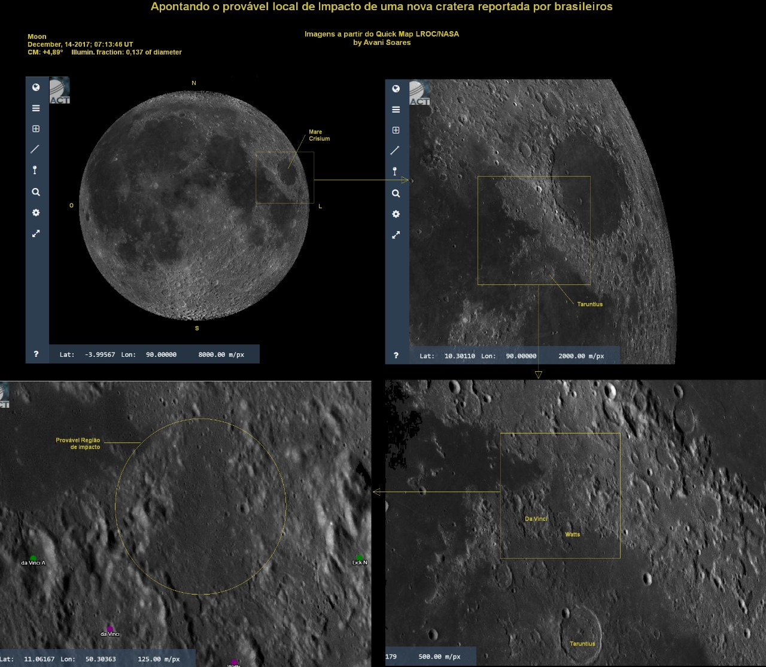Viewport: 766px width, 667px height.
Task: Open the search magnifier in full-Moon panel
Action: (36, 192)
